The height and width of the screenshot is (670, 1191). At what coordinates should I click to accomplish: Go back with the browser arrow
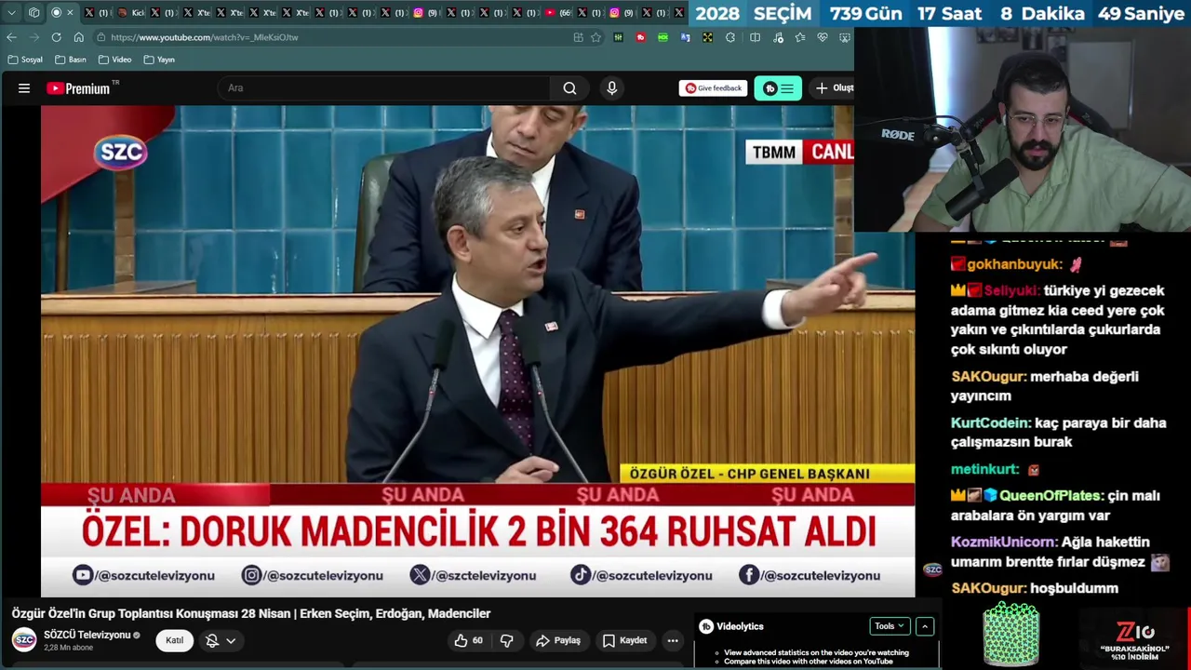11,37
